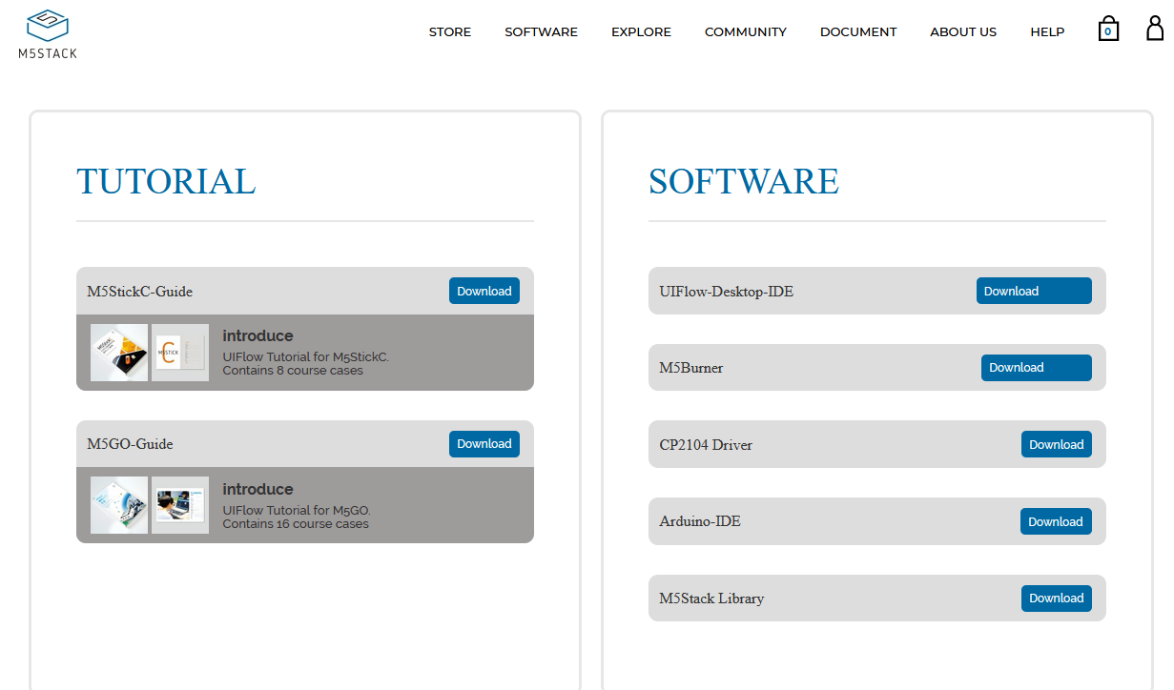
Task: Click 'UIFlow Tutorial for M5GO.' description
Action: coord(297,511)
